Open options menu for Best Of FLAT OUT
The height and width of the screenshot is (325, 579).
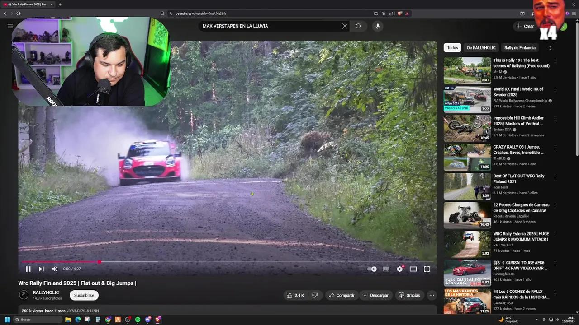point(555,176)
